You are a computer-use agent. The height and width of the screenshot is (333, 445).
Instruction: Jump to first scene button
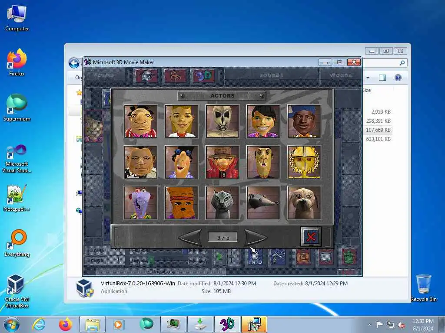click(x=135, y=261)
